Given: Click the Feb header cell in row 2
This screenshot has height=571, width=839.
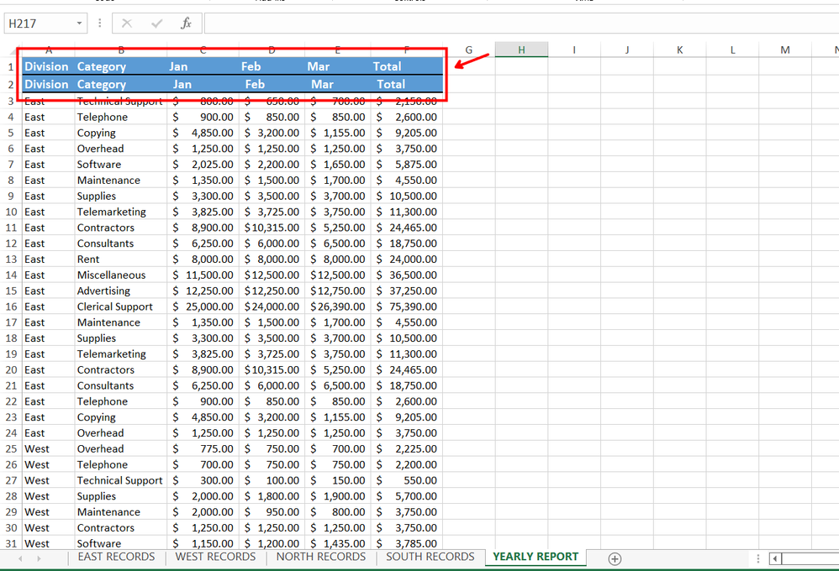Looking at the screenshot, I should (x=272, y=84).
